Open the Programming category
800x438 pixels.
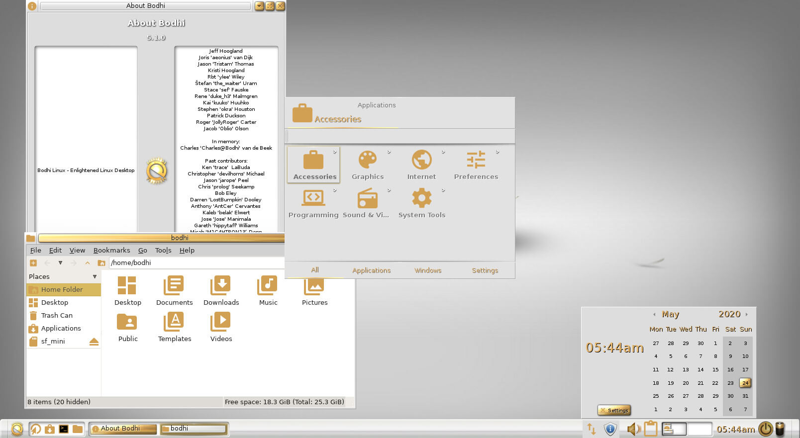click(x=313, y=203)
